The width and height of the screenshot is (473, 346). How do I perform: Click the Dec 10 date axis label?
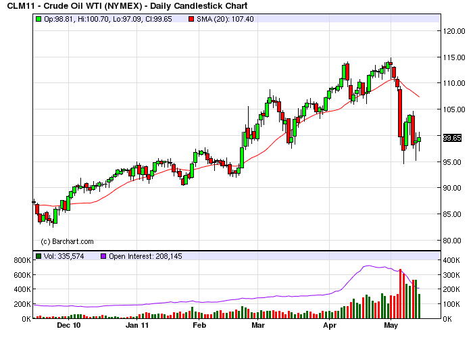[69, 325]
